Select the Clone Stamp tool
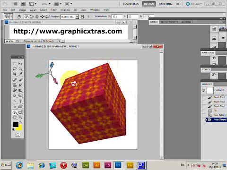 pyautogui.click(x=15, y=85)
